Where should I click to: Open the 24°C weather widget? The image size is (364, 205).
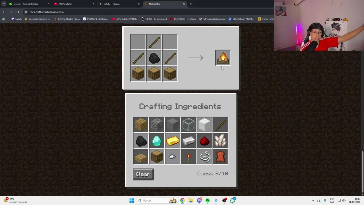pos(15,200)
